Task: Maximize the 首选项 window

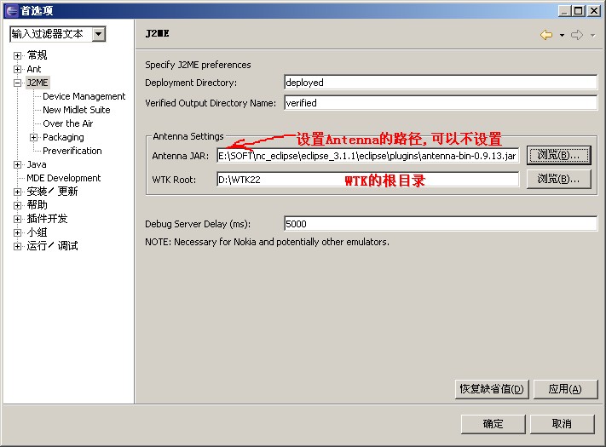Action: [x=579, y=11]
